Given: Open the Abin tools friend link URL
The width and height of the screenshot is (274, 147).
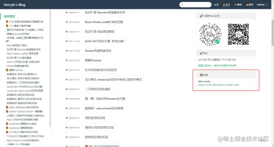Looking at the screenshot, I should (x=219, y=85).
